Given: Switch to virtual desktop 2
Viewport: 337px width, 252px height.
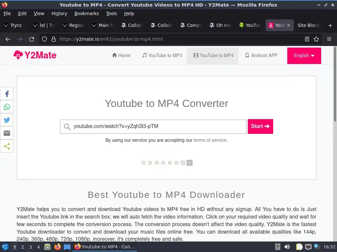Looking at the screenshot, I should [x=22, y=247].
